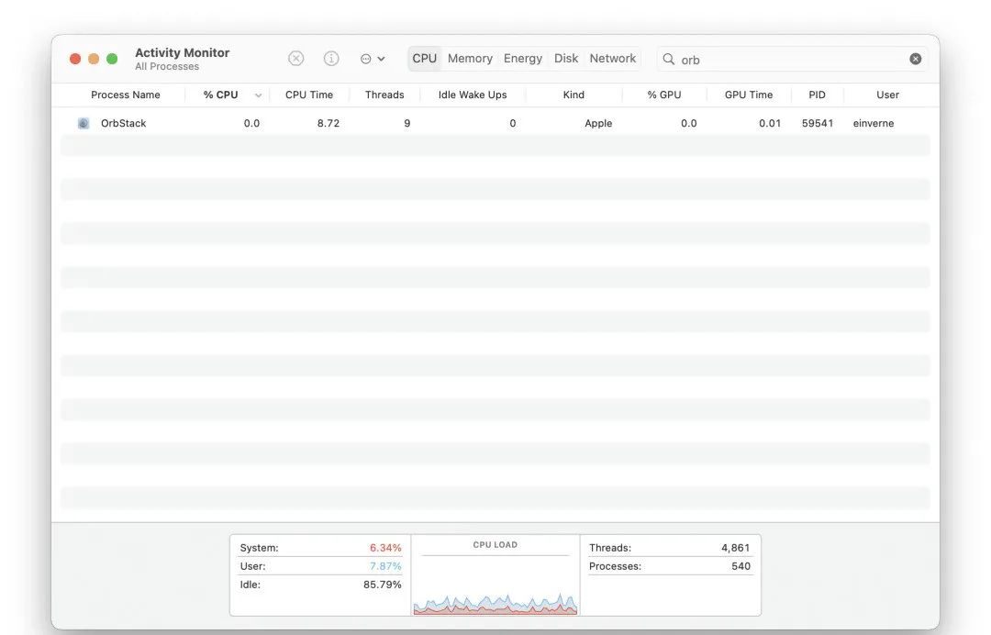Click the User percentage 7.87%

[385, 566]
